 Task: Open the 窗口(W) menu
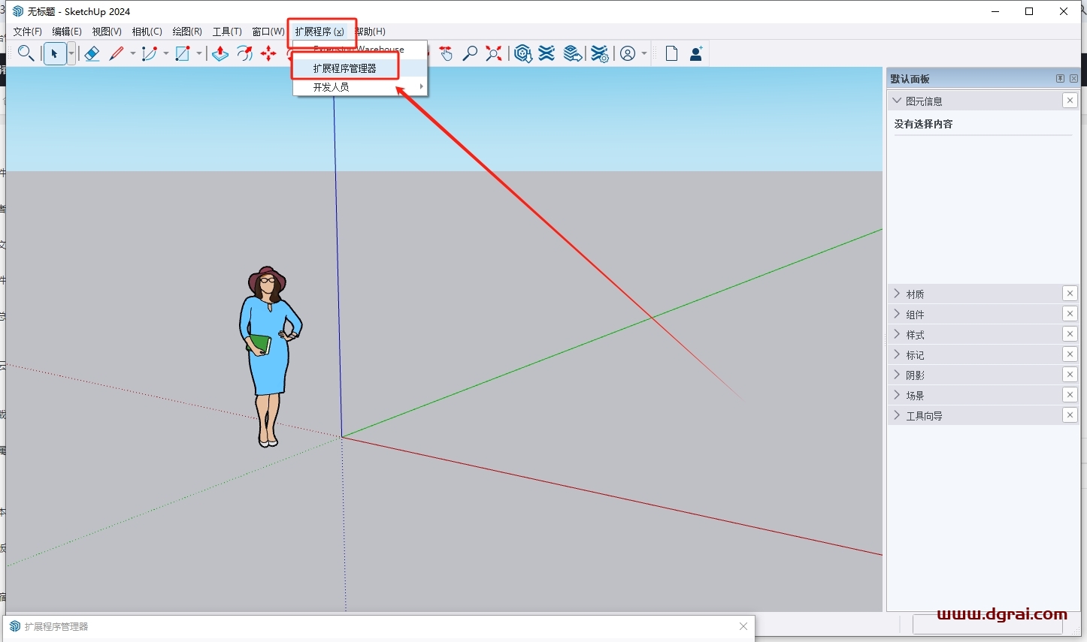268,32
